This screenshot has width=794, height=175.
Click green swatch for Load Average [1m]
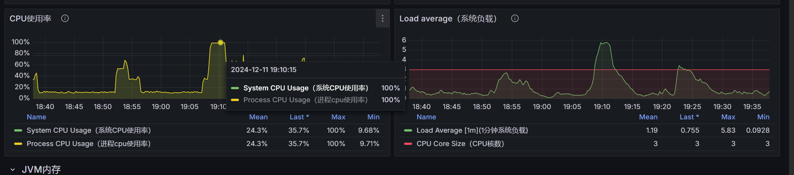point(408,130)
